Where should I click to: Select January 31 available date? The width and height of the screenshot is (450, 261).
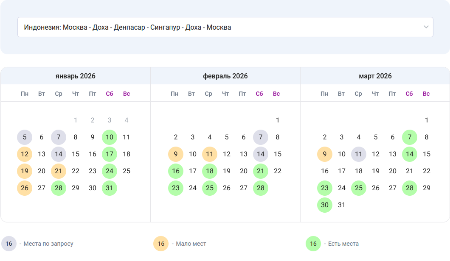pyautogui.click(x=110, y=188)
